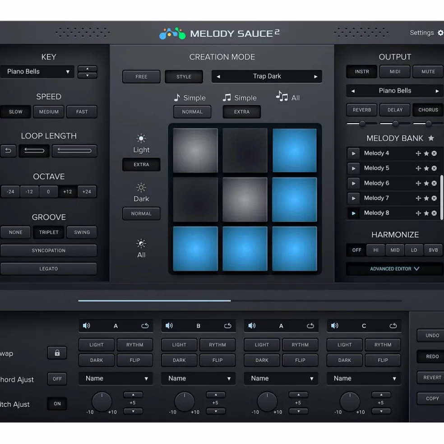The width and height of the screenshot is (444, 444).
Task: Click the All notes complexity icon
Action: click(282, 97)
